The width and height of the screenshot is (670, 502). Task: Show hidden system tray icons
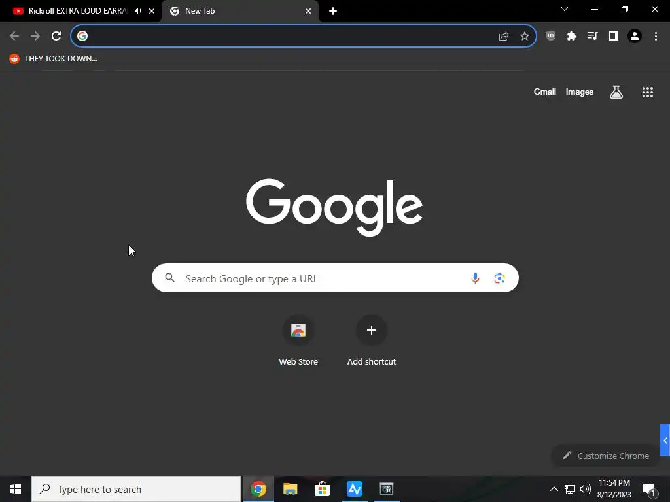[554, 489]
